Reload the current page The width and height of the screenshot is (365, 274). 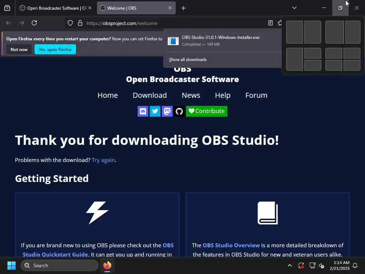(x=34, y=23)
